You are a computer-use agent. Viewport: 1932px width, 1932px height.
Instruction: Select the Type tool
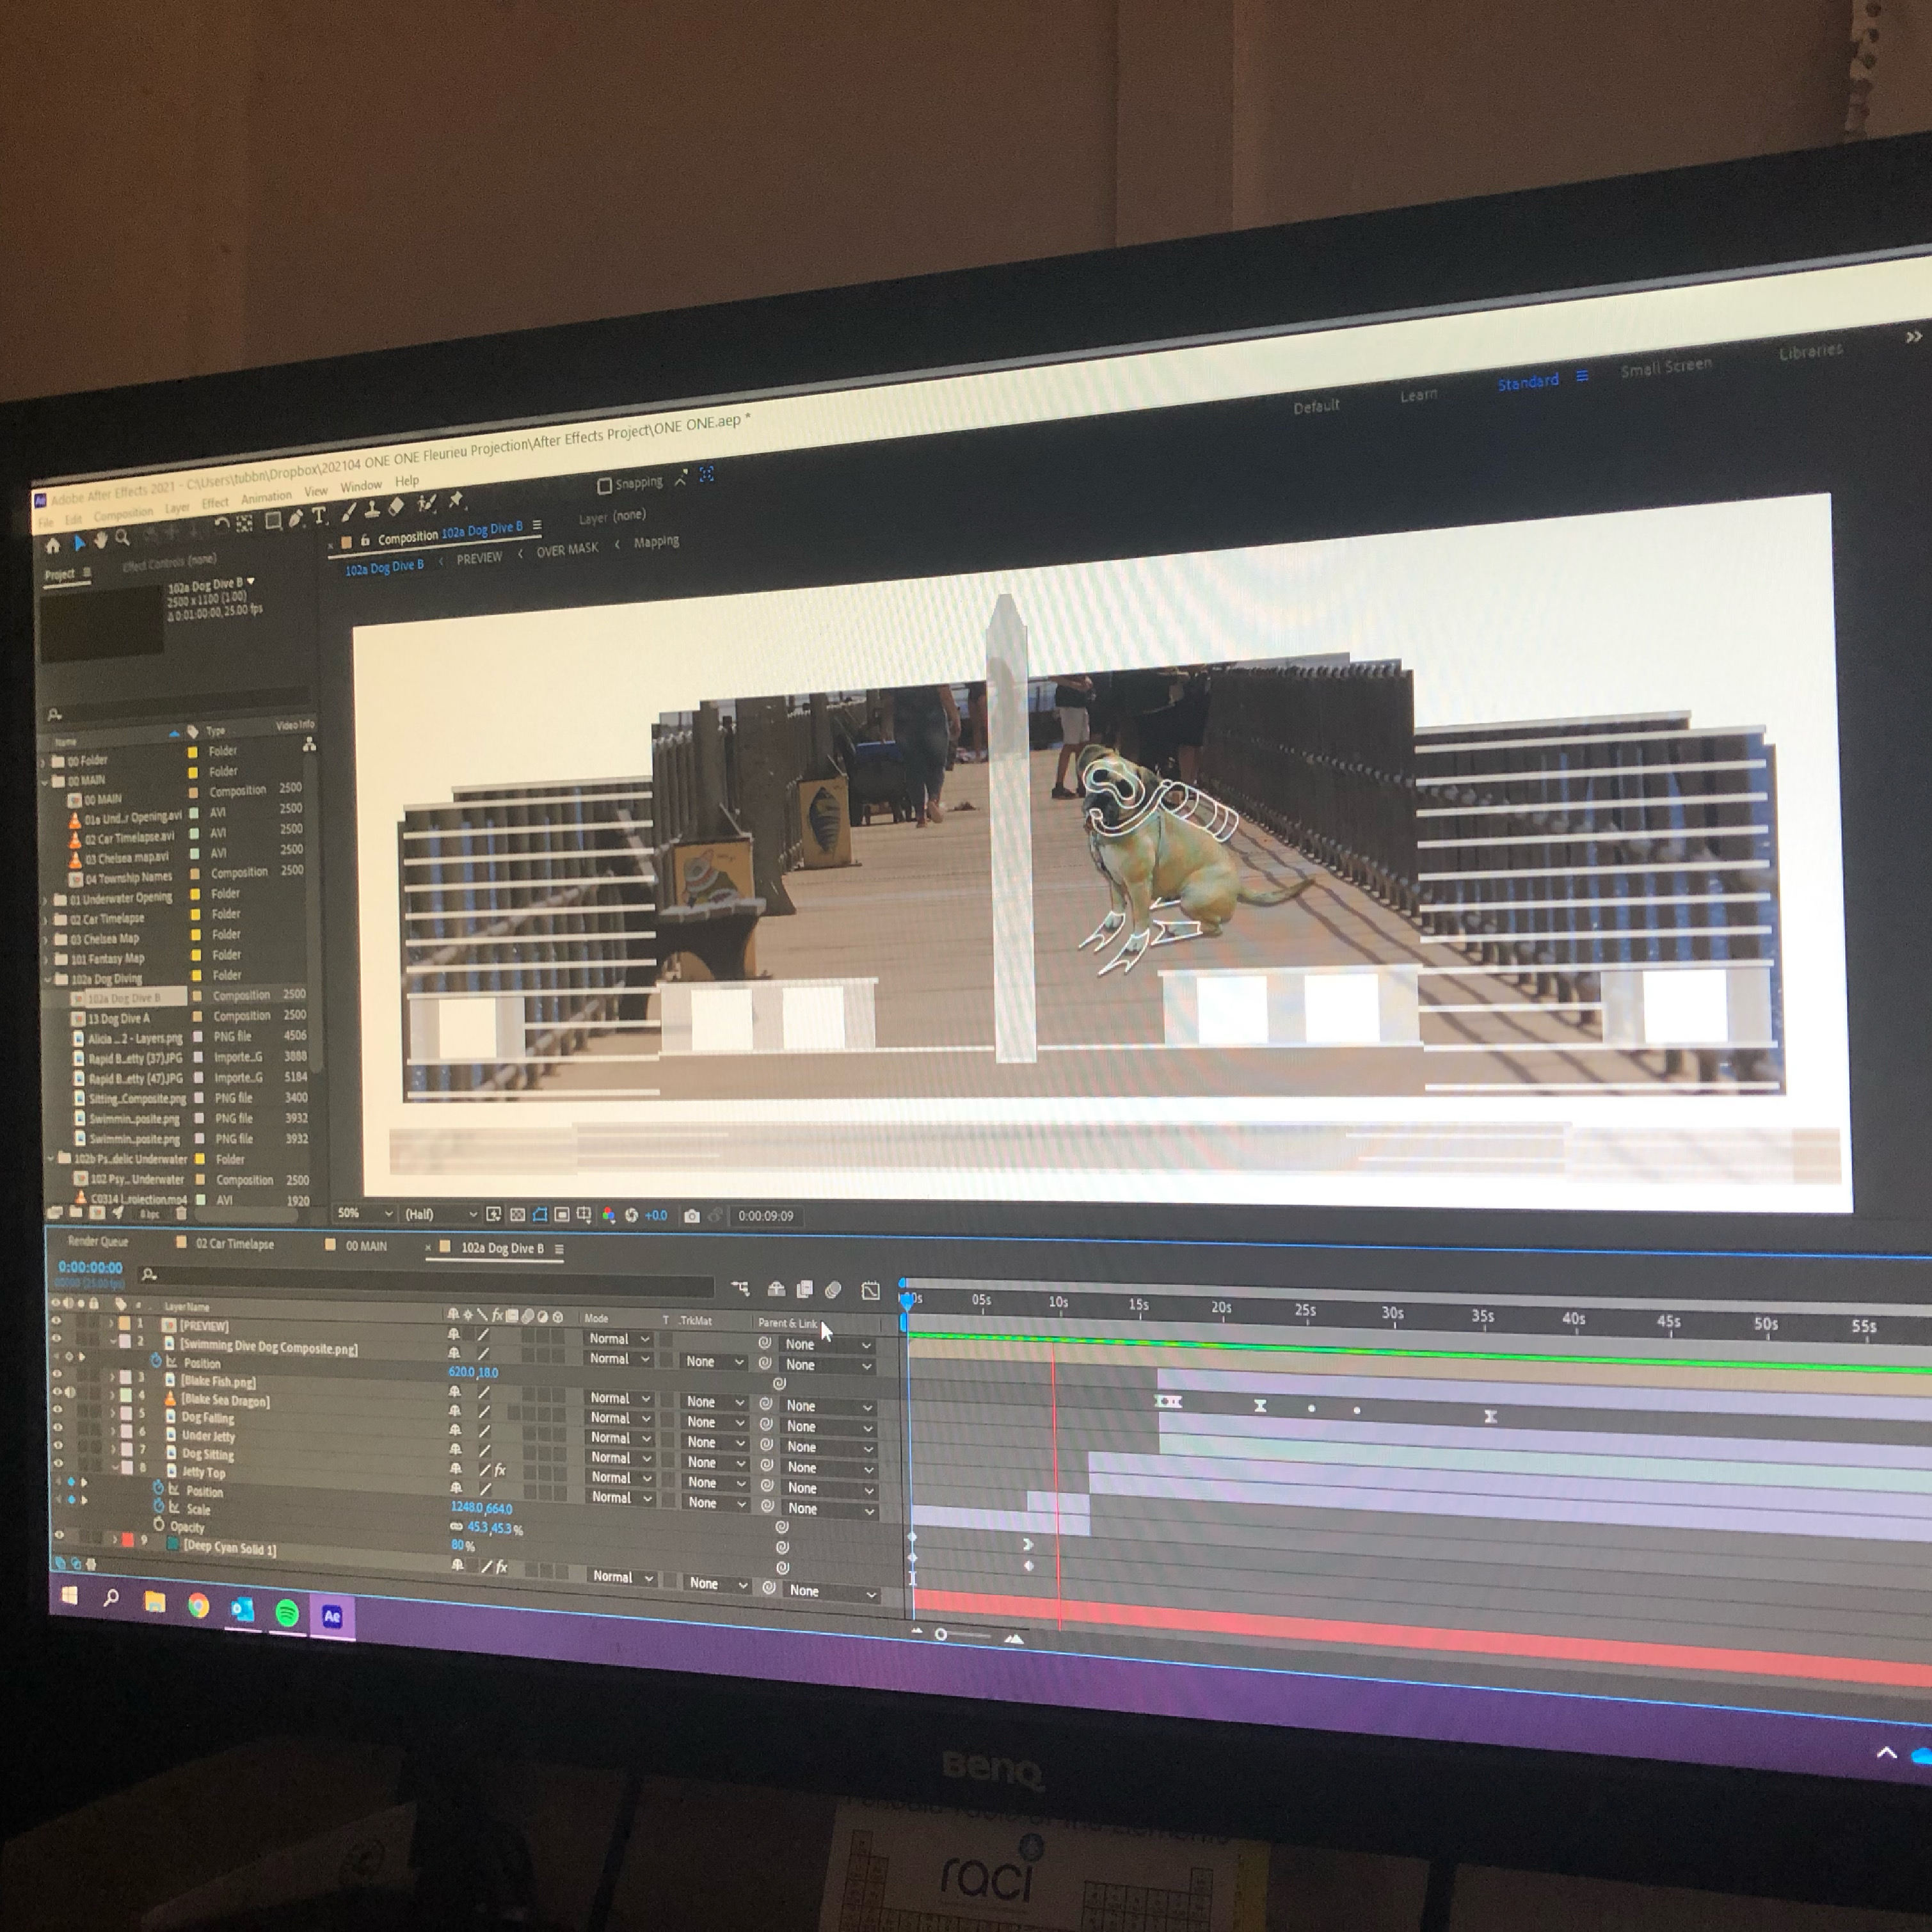tap(319, 516)
